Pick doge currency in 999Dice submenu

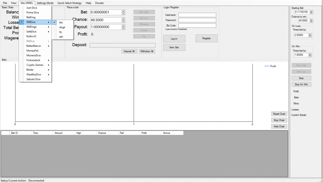pos(62,27)
